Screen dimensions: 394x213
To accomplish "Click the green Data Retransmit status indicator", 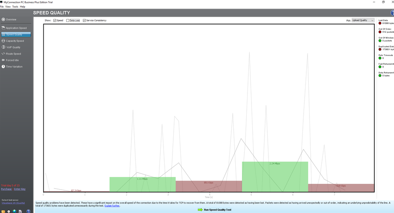I will (x=380, y=75).
